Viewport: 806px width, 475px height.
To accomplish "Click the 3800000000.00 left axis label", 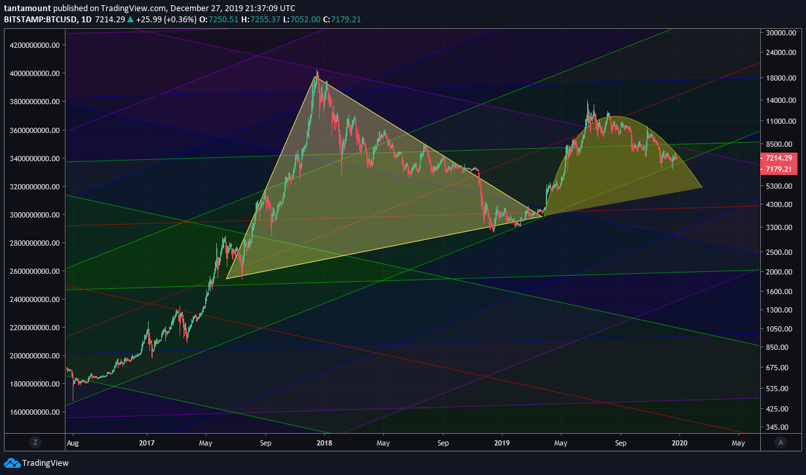I will pyautogui.click(x=36, y=101).
